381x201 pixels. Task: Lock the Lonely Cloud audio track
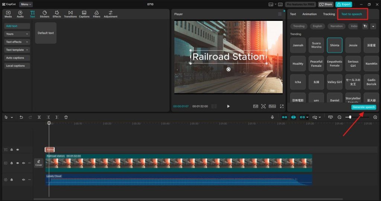tap(12, 180)
